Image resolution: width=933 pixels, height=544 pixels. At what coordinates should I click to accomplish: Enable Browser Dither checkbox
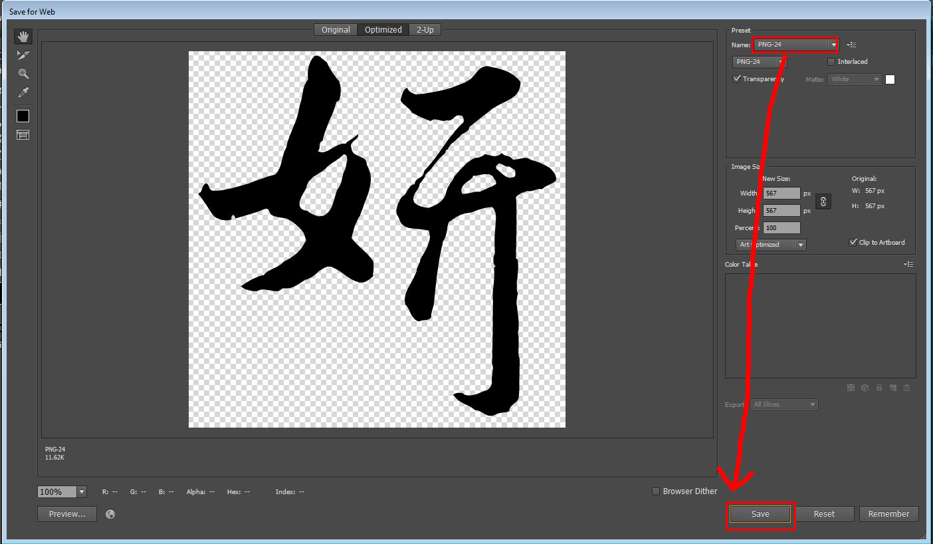pos(656,491)
